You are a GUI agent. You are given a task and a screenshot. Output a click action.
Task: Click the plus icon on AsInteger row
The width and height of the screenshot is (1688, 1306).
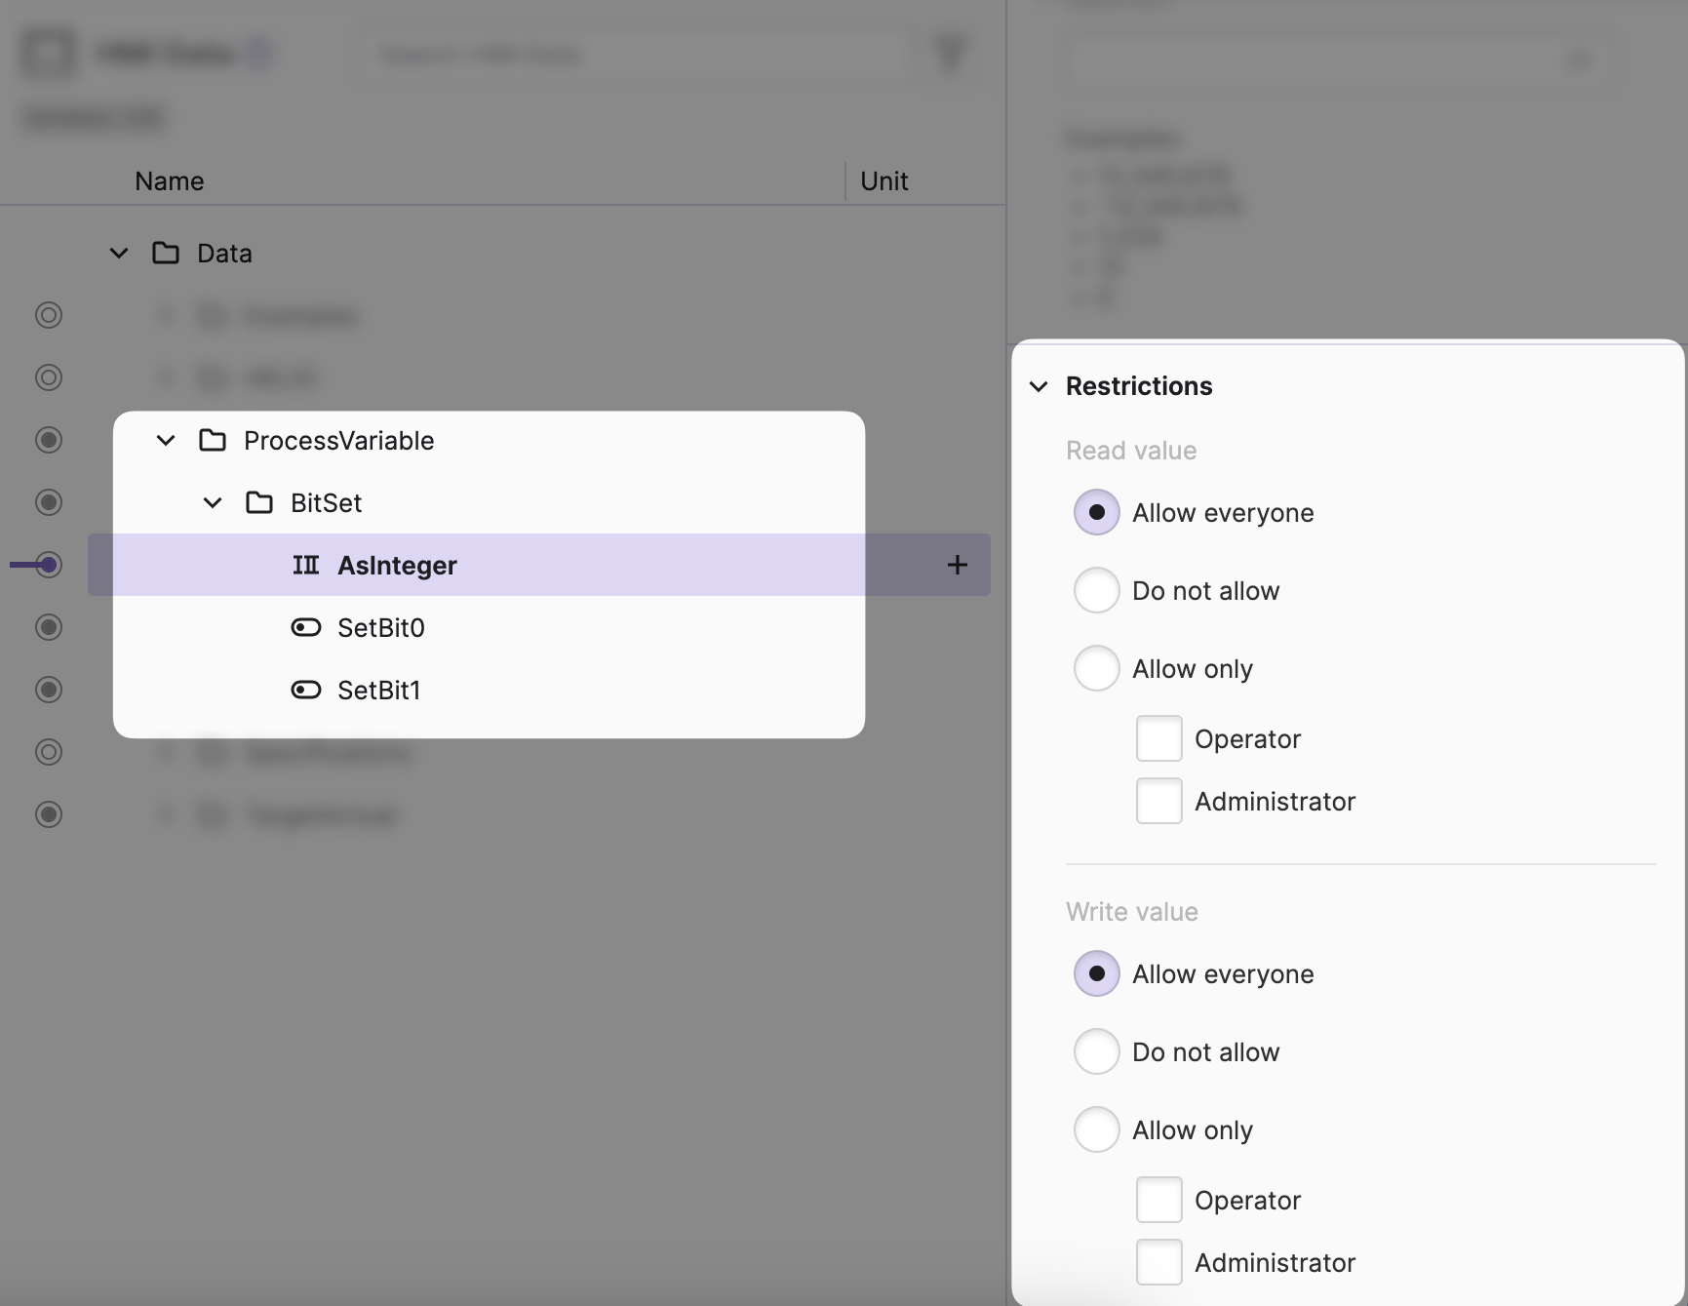(x=957, y=565)
